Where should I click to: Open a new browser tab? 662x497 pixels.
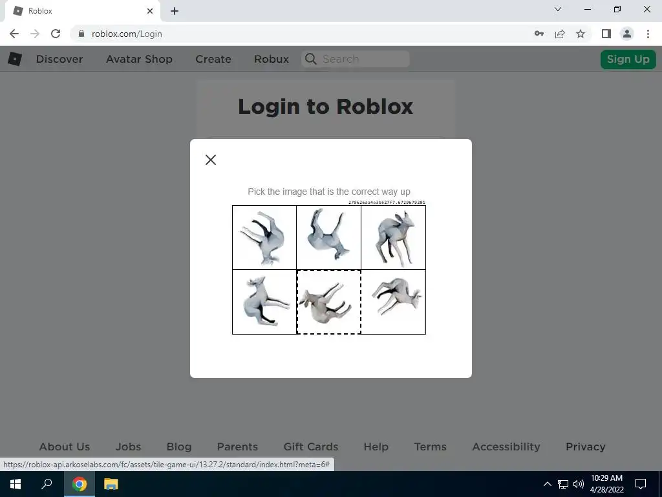pyautogui.click(x=175, y=11)
